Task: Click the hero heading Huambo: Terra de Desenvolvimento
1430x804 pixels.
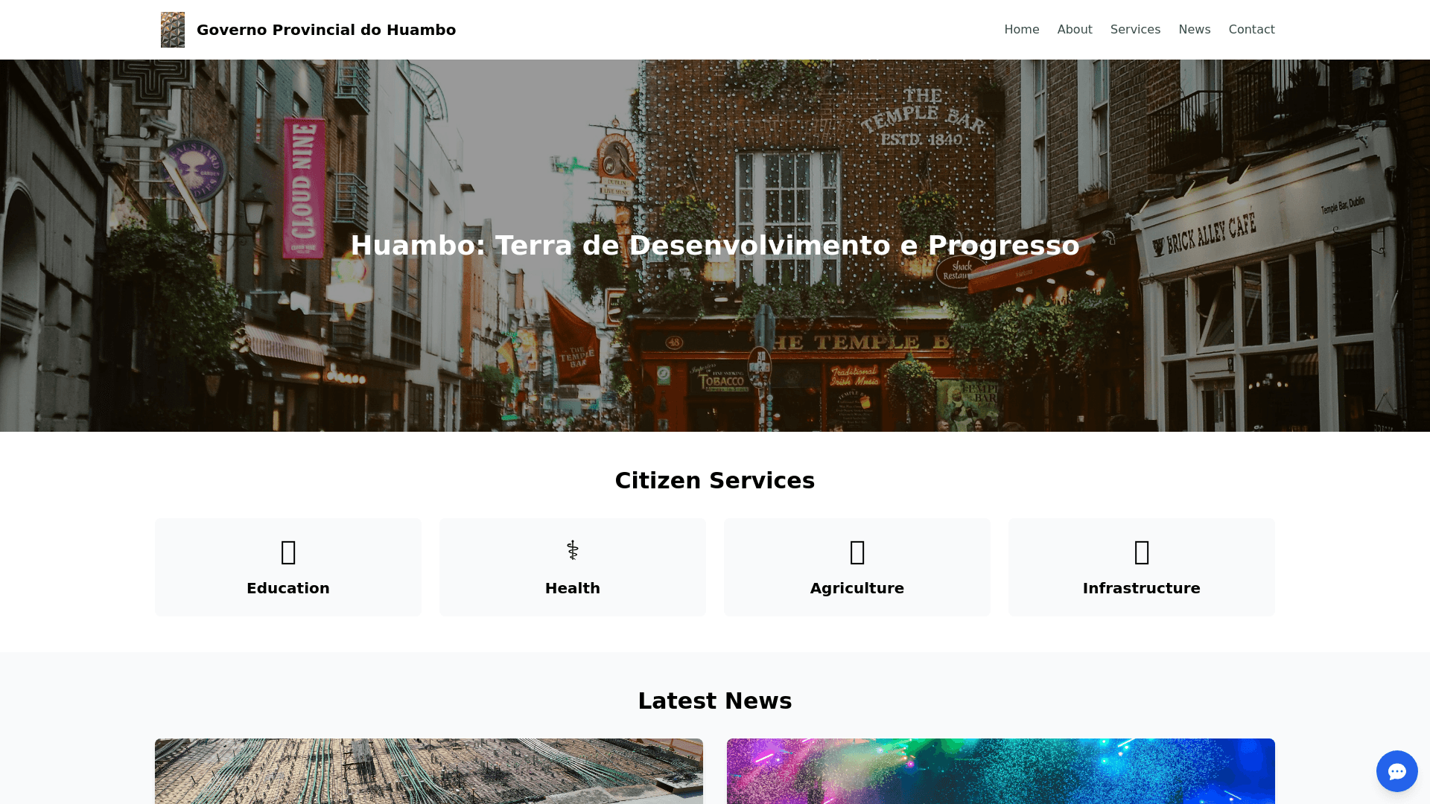Action: click(x=715, y=246)
